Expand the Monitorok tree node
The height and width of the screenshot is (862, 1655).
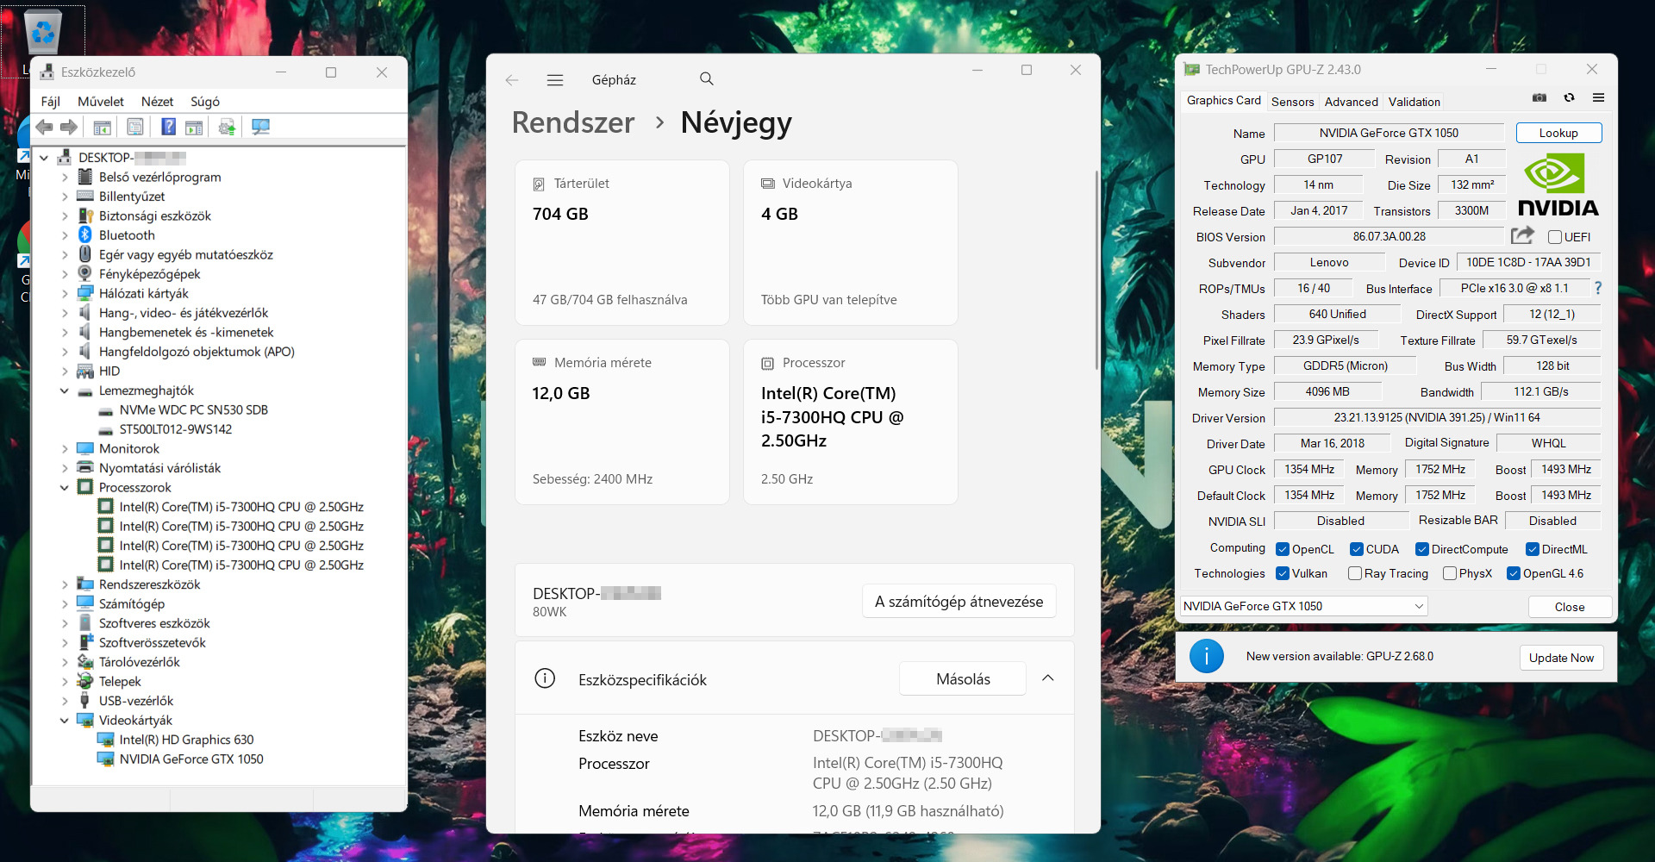tap(65, 448)
